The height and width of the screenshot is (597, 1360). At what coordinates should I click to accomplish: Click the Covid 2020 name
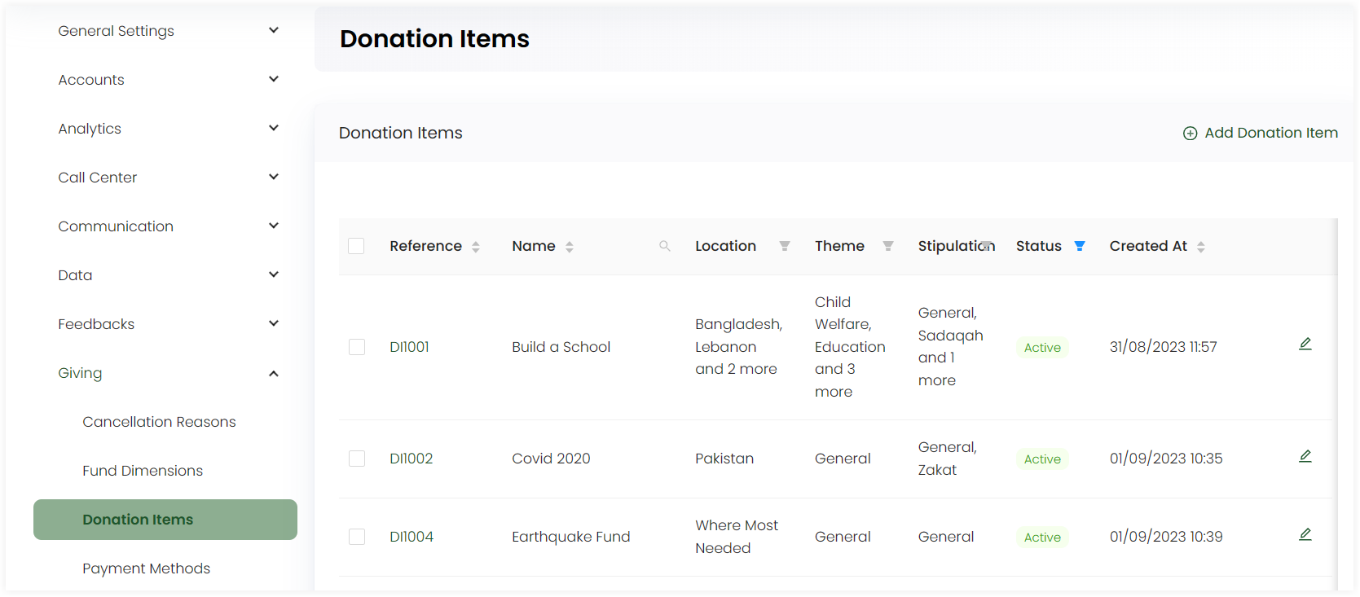(551, 459)
